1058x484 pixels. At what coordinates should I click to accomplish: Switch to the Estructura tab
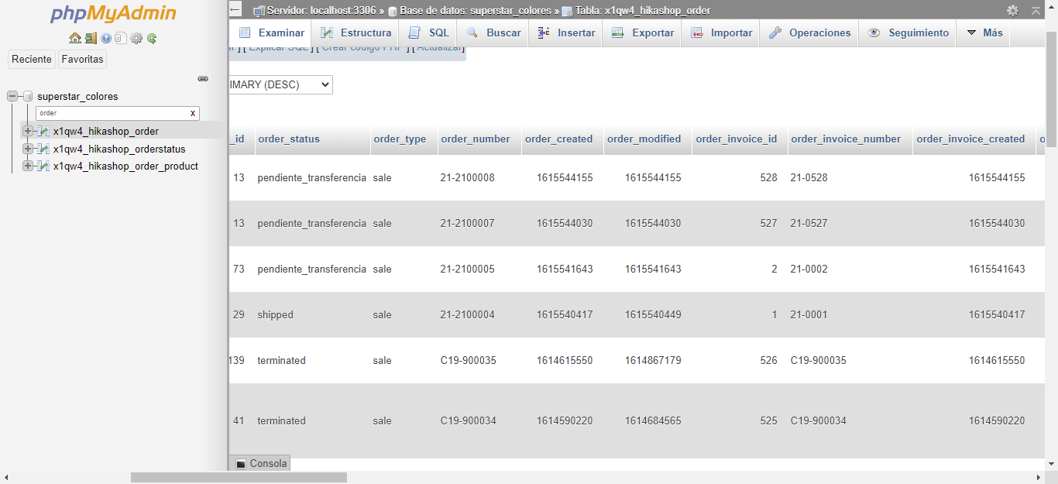tap(356, 33)
